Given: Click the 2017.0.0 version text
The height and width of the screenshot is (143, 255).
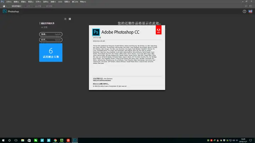Looking at the screenshot, I should click(97, 38).
